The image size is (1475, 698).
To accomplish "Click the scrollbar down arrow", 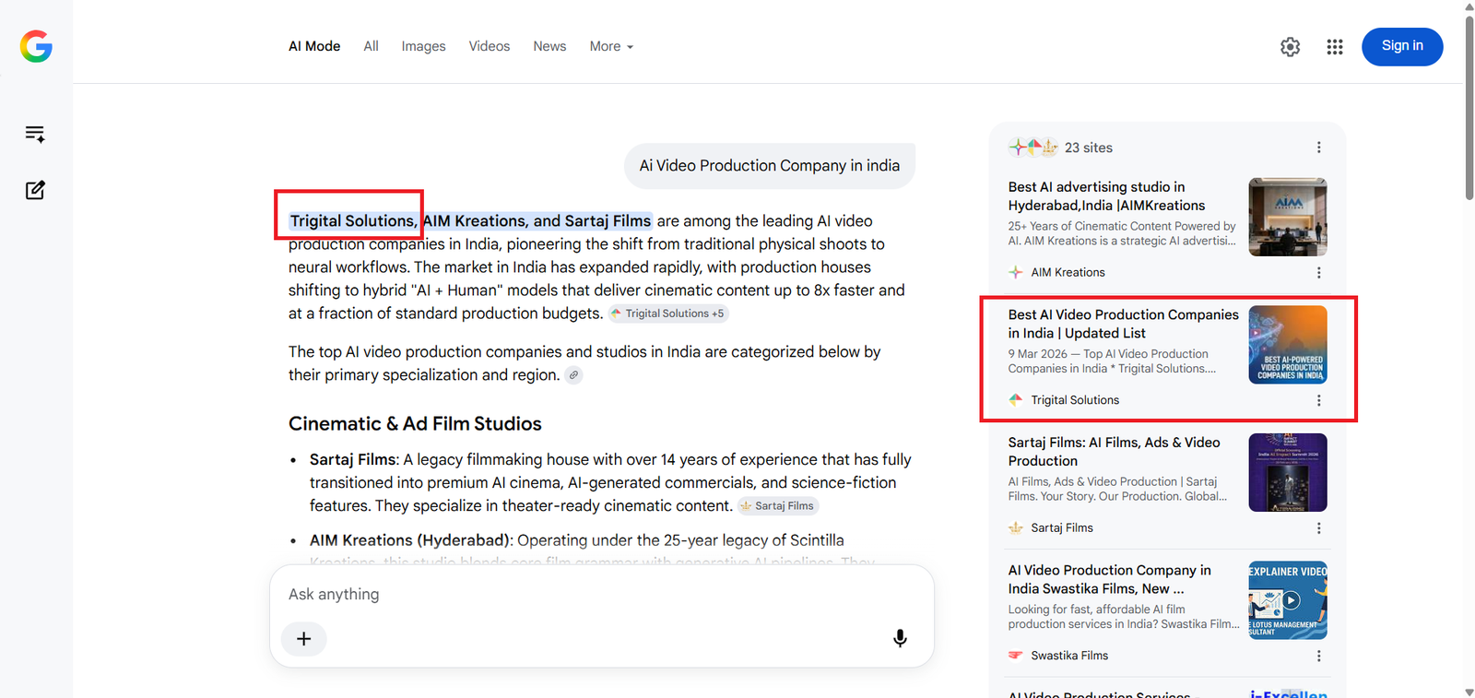I will pos(1469,692).
